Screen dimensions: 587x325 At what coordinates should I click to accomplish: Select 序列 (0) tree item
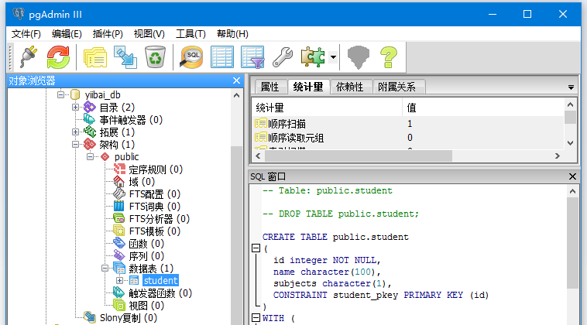point(146,256)
